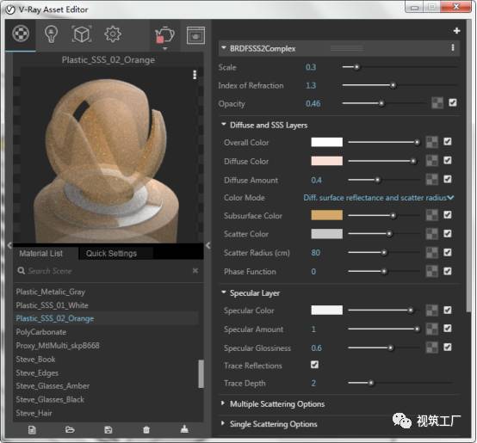The height and width of the screenshot is (443, 477).
Task: Collapse the BRDFSSS2Complex section
Action: click(224, 47)
